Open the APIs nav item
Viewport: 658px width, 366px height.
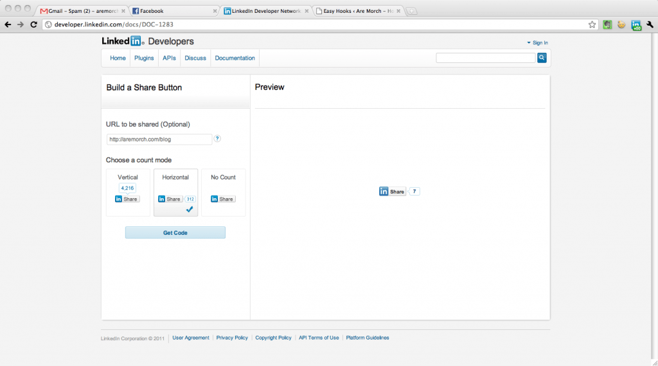[169, 58]
